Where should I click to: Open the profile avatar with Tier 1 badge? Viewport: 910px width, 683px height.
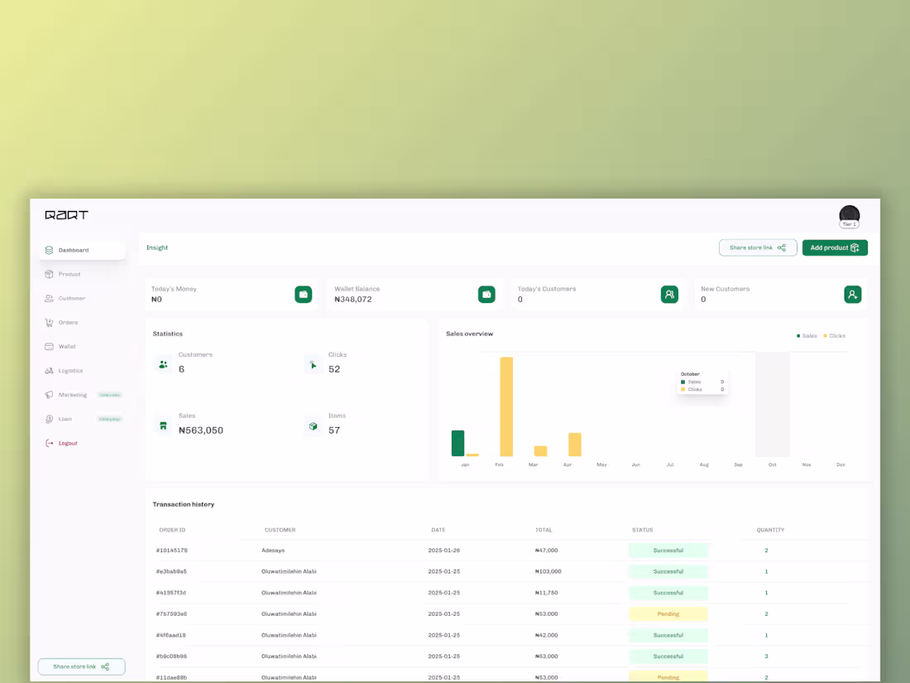[x=849, y=217]
